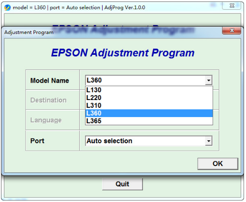Click the OK button
This screenshot has width=246, height=202.
(218, 164)
